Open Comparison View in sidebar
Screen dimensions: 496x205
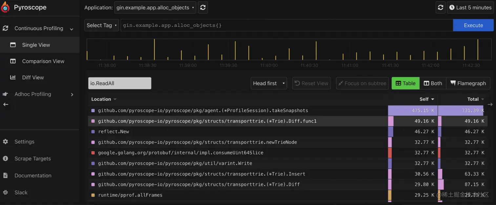(x=40, y=61)
